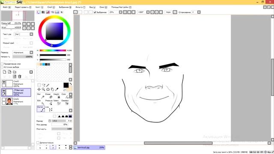Viewport: 274px width, 154px height.
Task: Delete the selected layer with trash icon
Action: [x=20, y=77]
